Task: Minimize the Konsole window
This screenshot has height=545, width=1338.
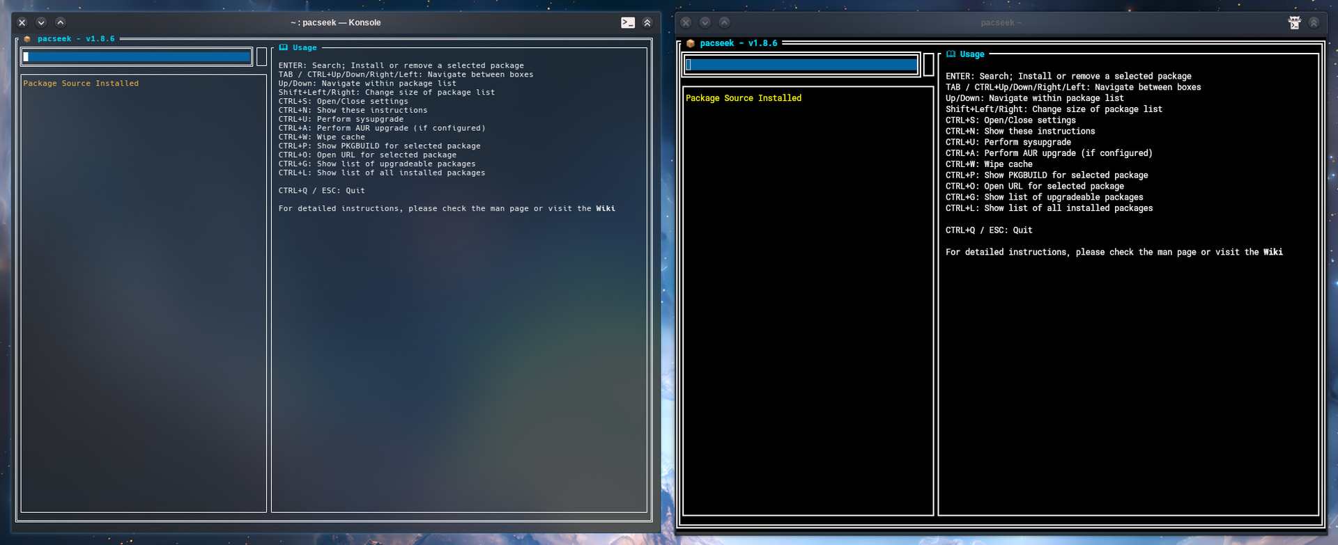Action: (x=41, y=22)
